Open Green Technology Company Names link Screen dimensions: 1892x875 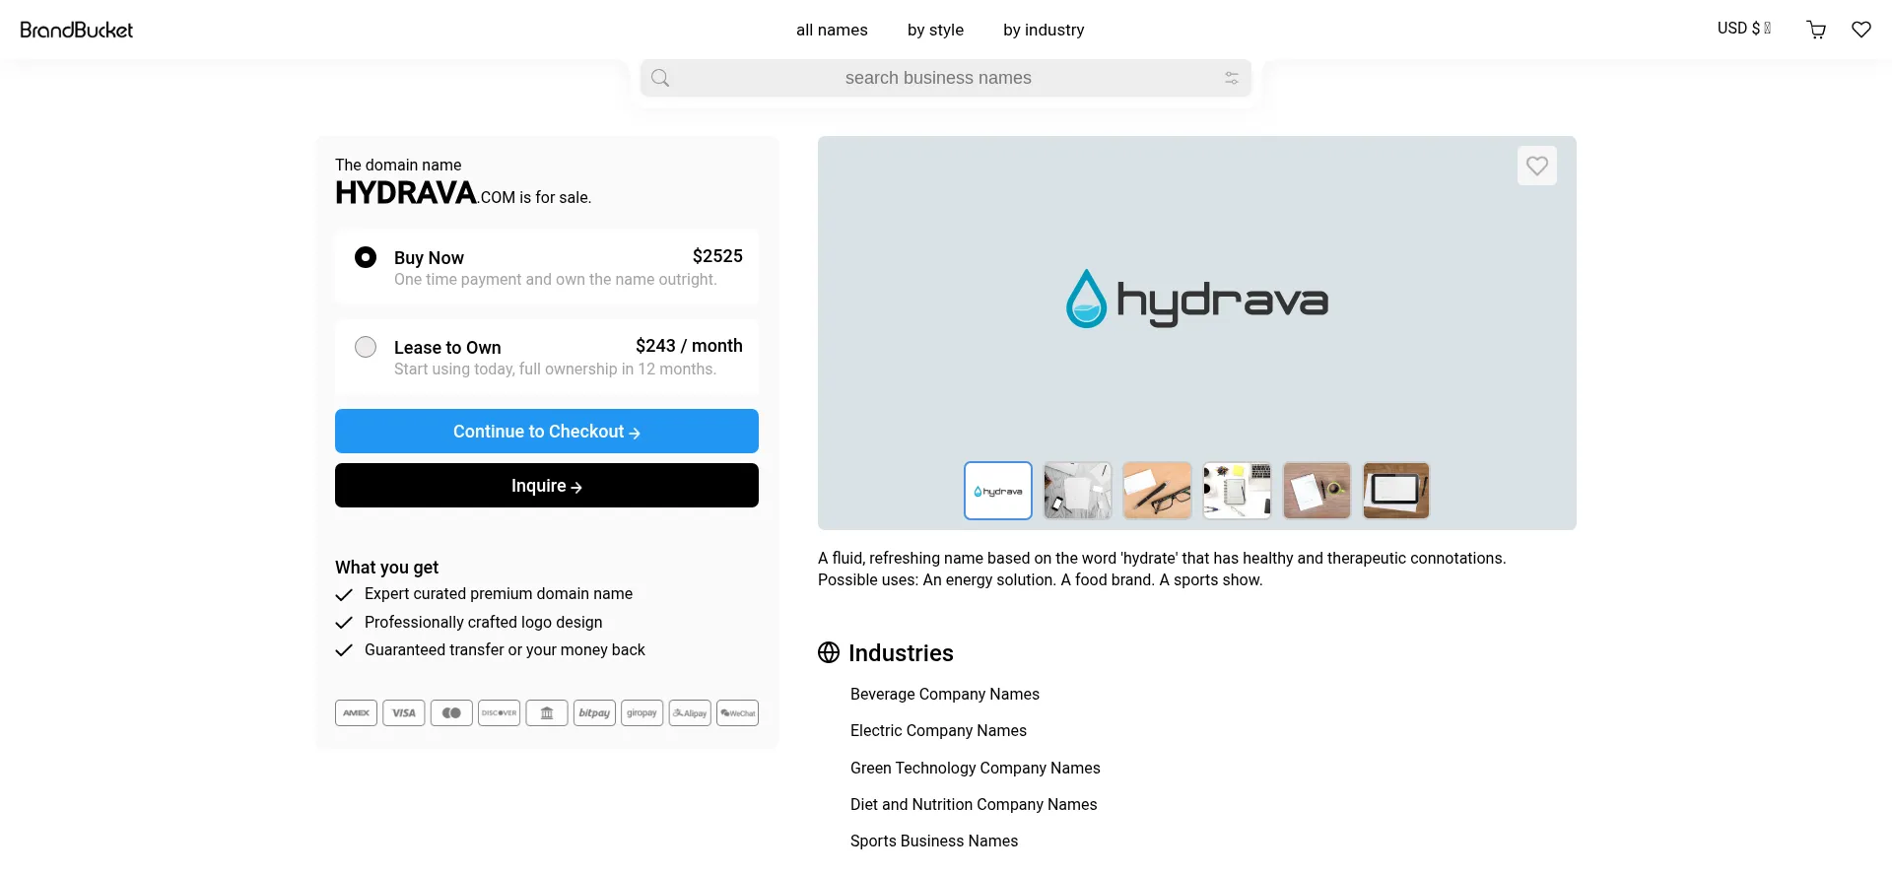[x=975, y=768]
